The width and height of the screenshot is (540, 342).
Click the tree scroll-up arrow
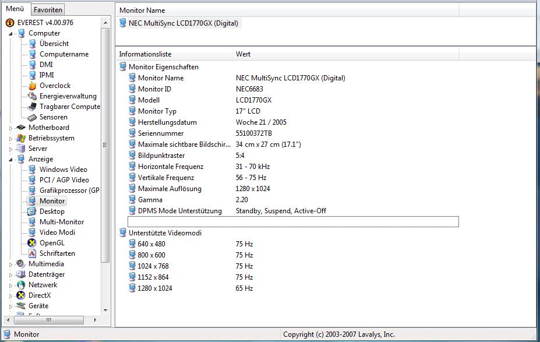coord(105,23)
